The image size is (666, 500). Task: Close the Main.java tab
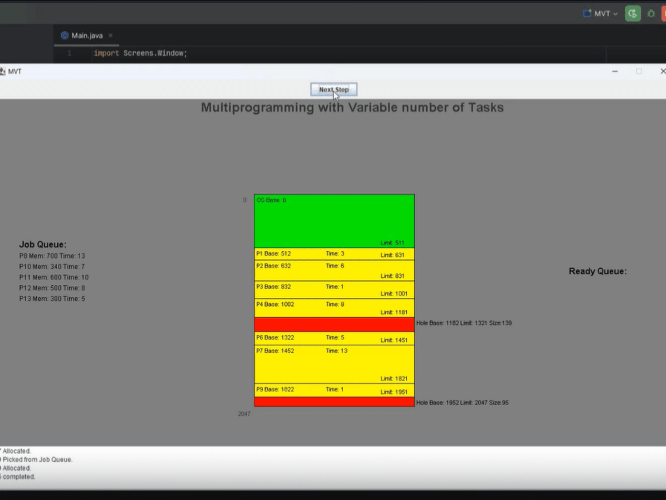pyautogui.click(x=111, y=36)
